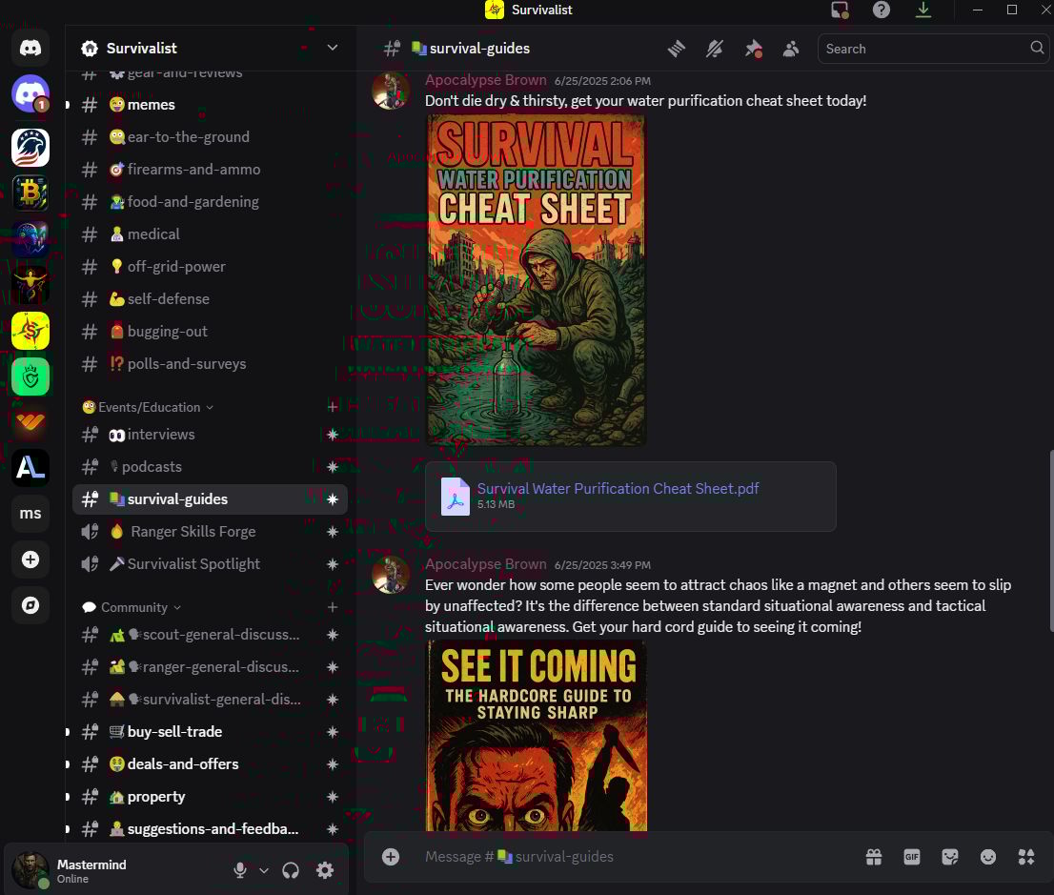The width and height of the screenshot is (1054, 895).
Task: Open the buy-sell-trade channel
Action: click(210, 732)
